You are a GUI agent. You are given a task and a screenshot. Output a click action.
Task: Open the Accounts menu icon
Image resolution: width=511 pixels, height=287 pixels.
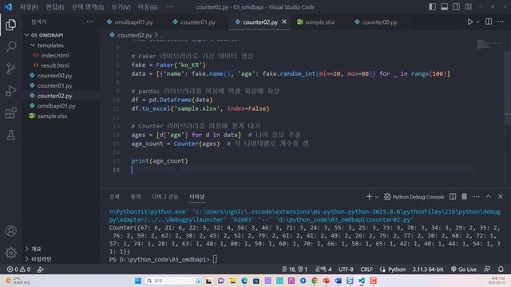point(10,230)
